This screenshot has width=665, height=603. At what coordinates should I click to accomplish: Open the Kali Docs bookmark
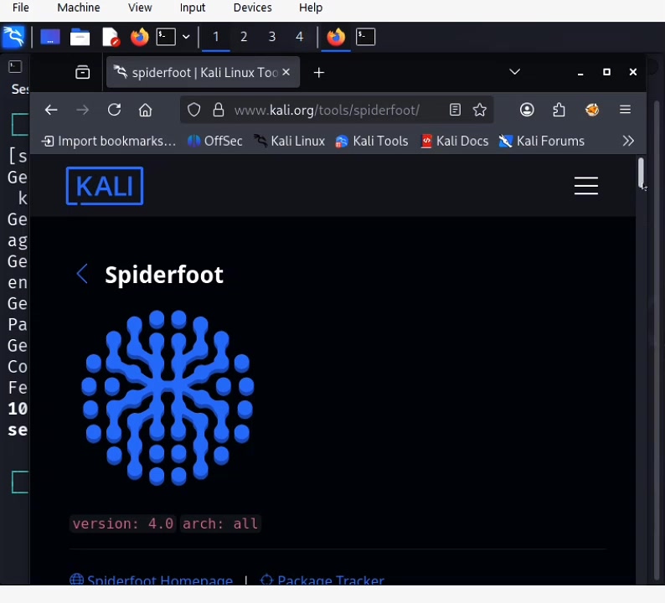coord(454,141)
